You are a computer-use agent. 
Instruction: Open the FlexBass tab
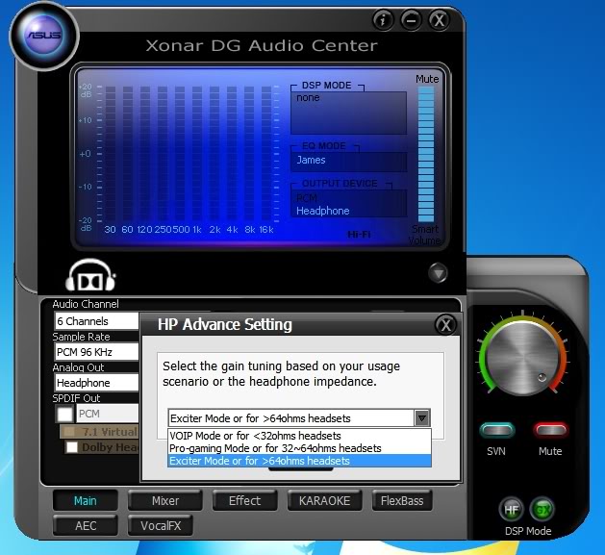402,500
